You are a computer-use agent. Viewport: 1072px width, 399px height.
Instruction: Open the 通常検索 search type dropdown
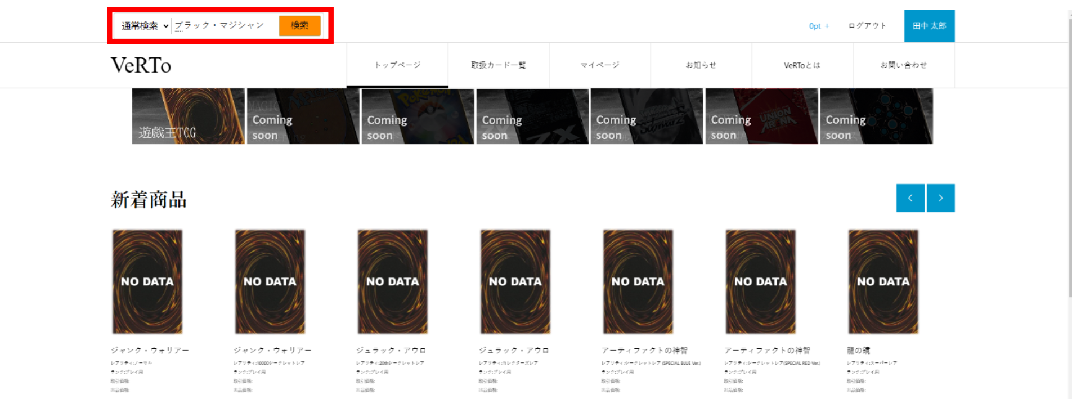[x=145, y=26]
